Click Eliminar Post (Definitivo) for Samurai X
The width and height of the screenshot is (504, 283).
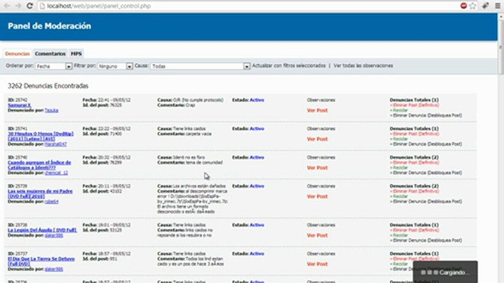[x=415, y=105]
